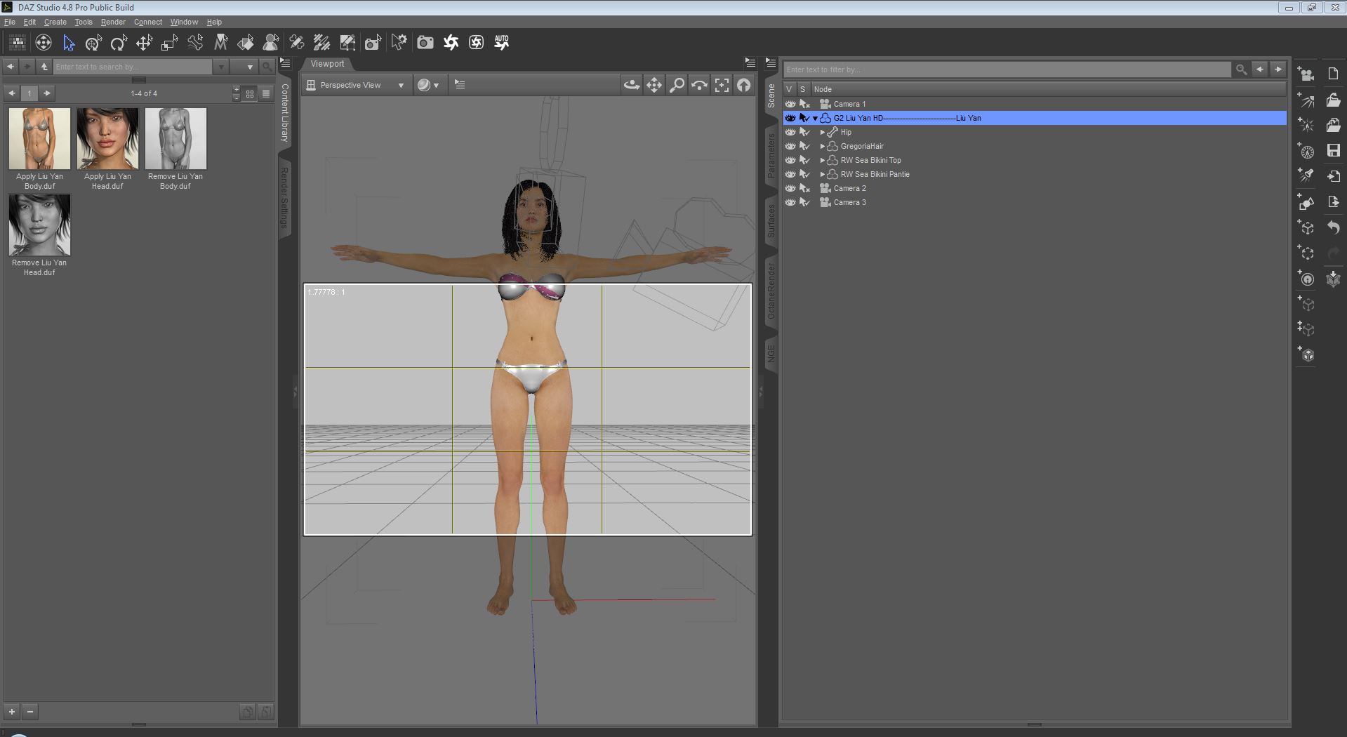Activate the Rotate tool in the toolbar
1347x737 pixels.
[119, 44]
